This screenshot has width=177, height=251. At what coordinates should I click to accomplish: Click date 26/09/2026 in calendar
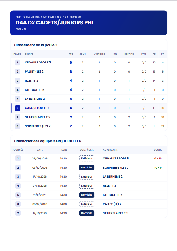pos(40,159)
